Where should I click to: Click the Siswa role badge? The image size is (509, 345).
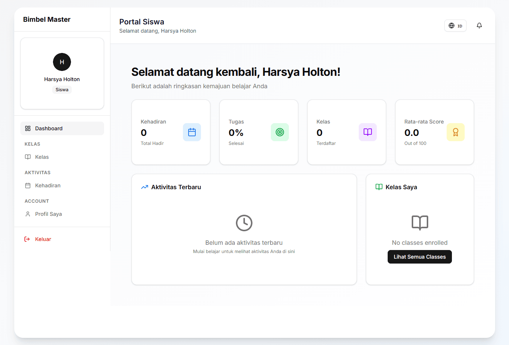[x=62, y=90]
